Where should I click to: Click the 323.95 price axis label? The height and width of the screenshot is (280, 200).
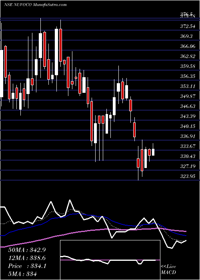(187, 176)
